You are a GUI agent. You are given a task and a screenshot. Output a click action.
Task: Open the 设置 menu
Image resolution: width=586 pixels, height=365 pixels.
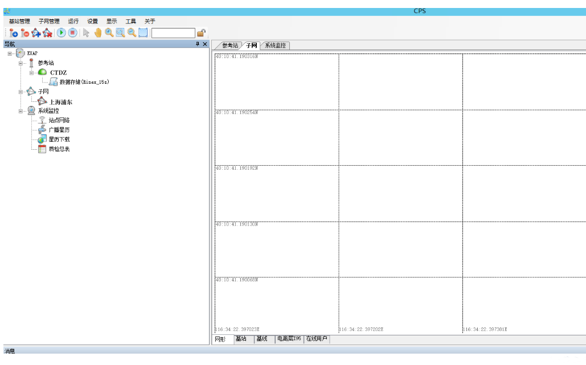[92, 21]
